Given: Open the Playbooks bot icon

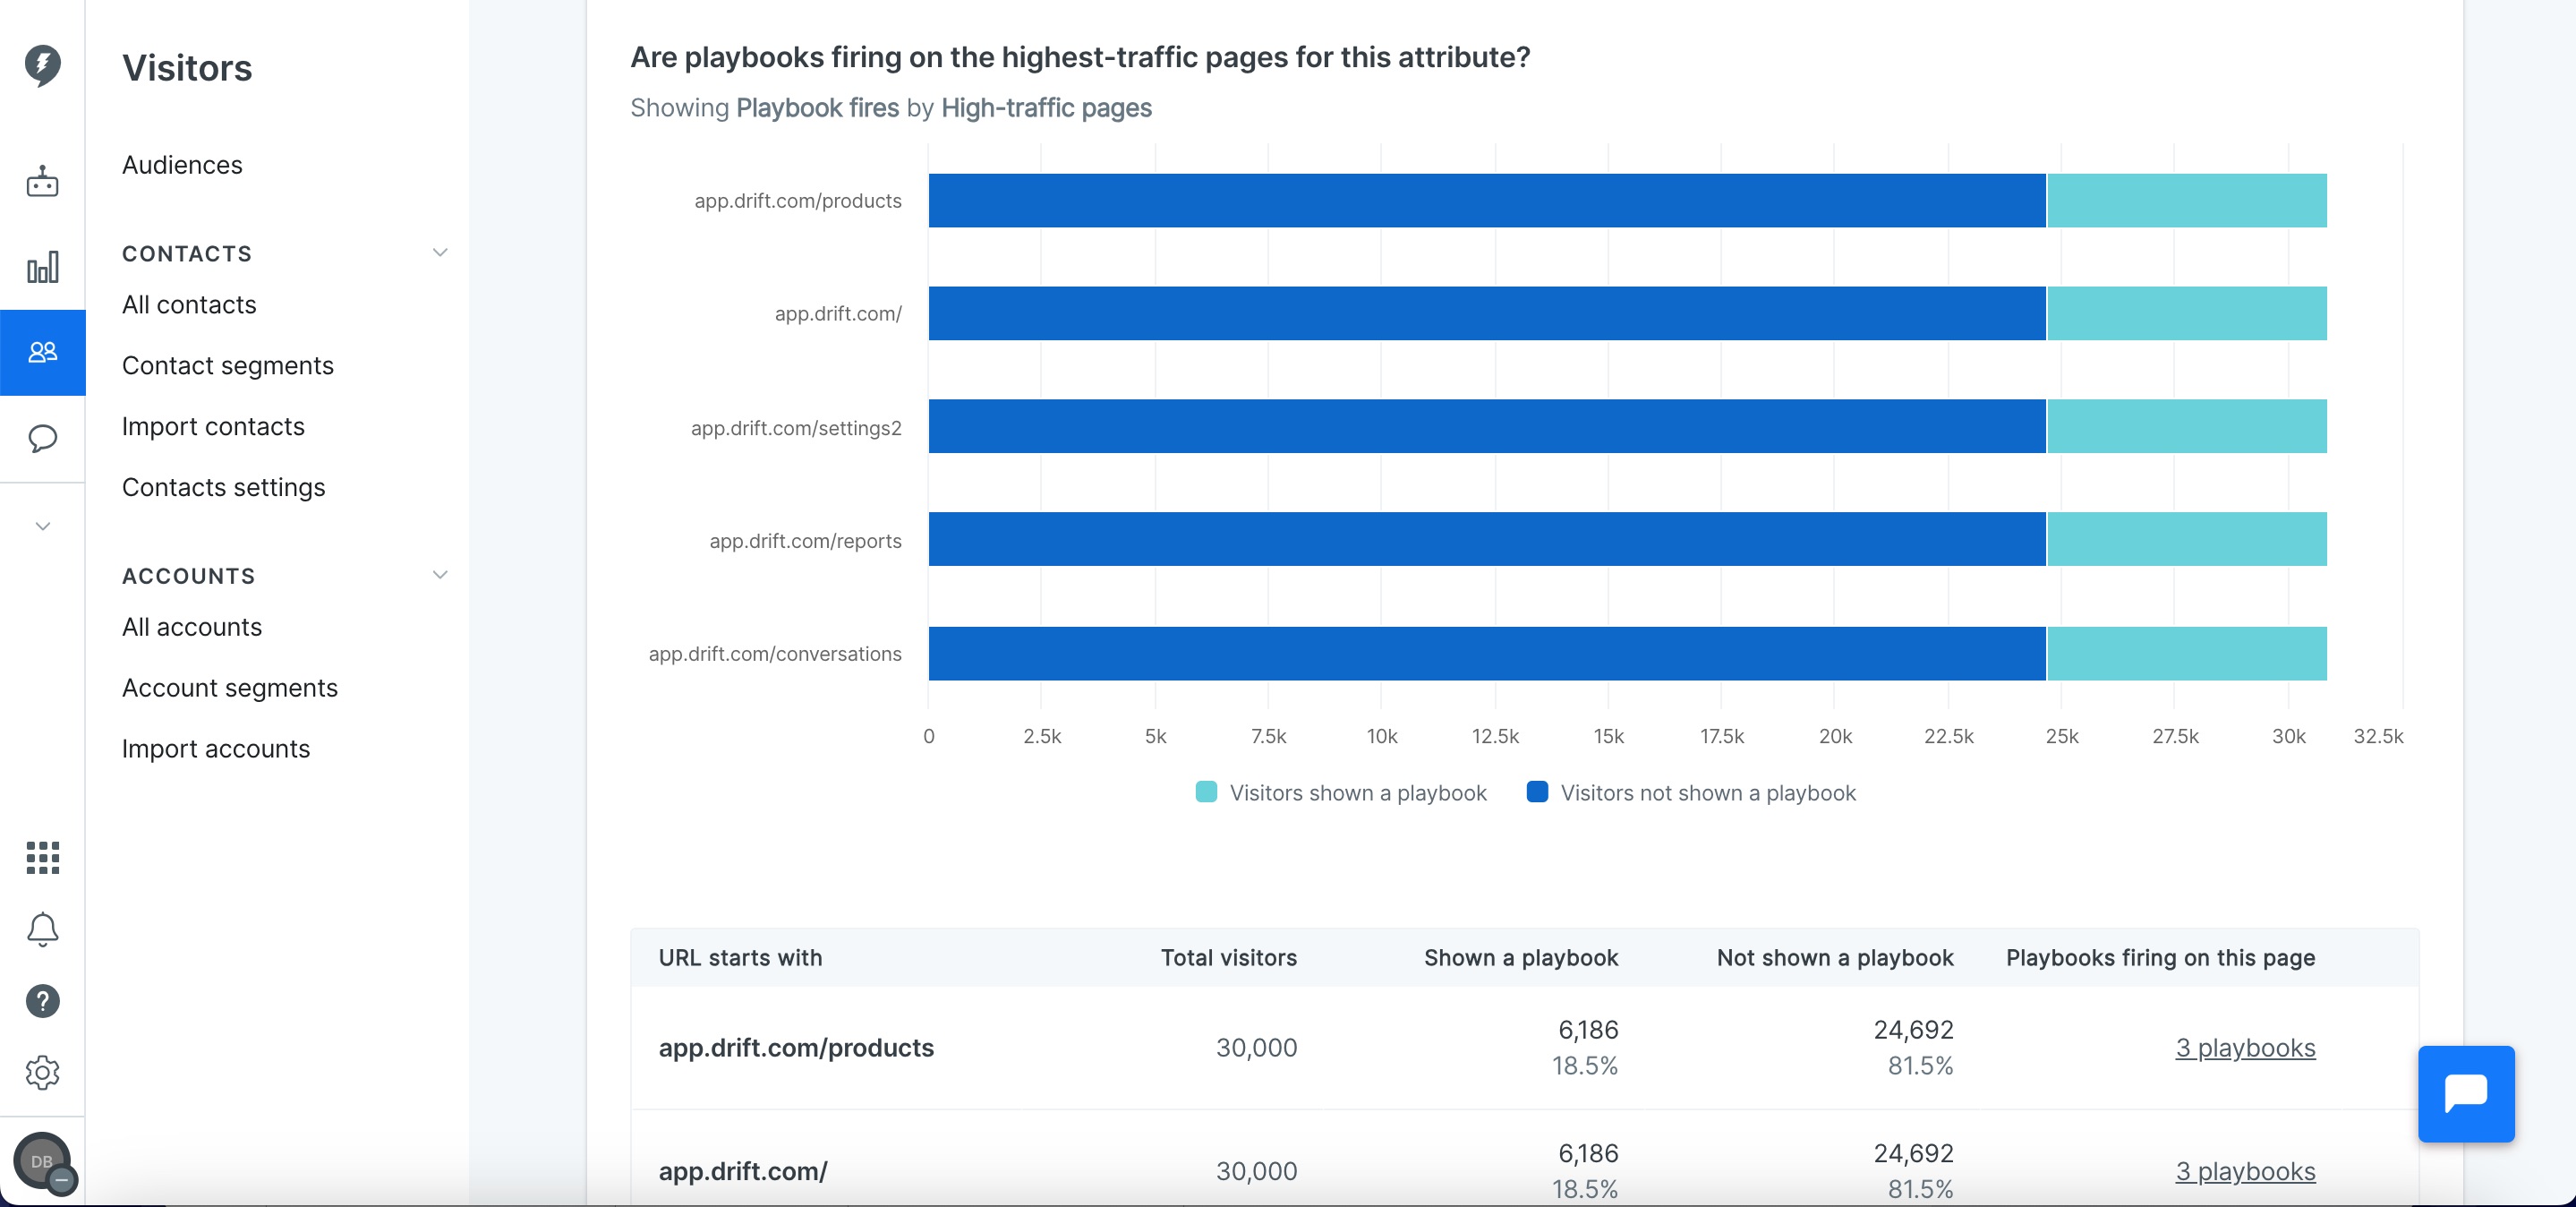Looking at the screenshot, I should click(x=42, y=182).
